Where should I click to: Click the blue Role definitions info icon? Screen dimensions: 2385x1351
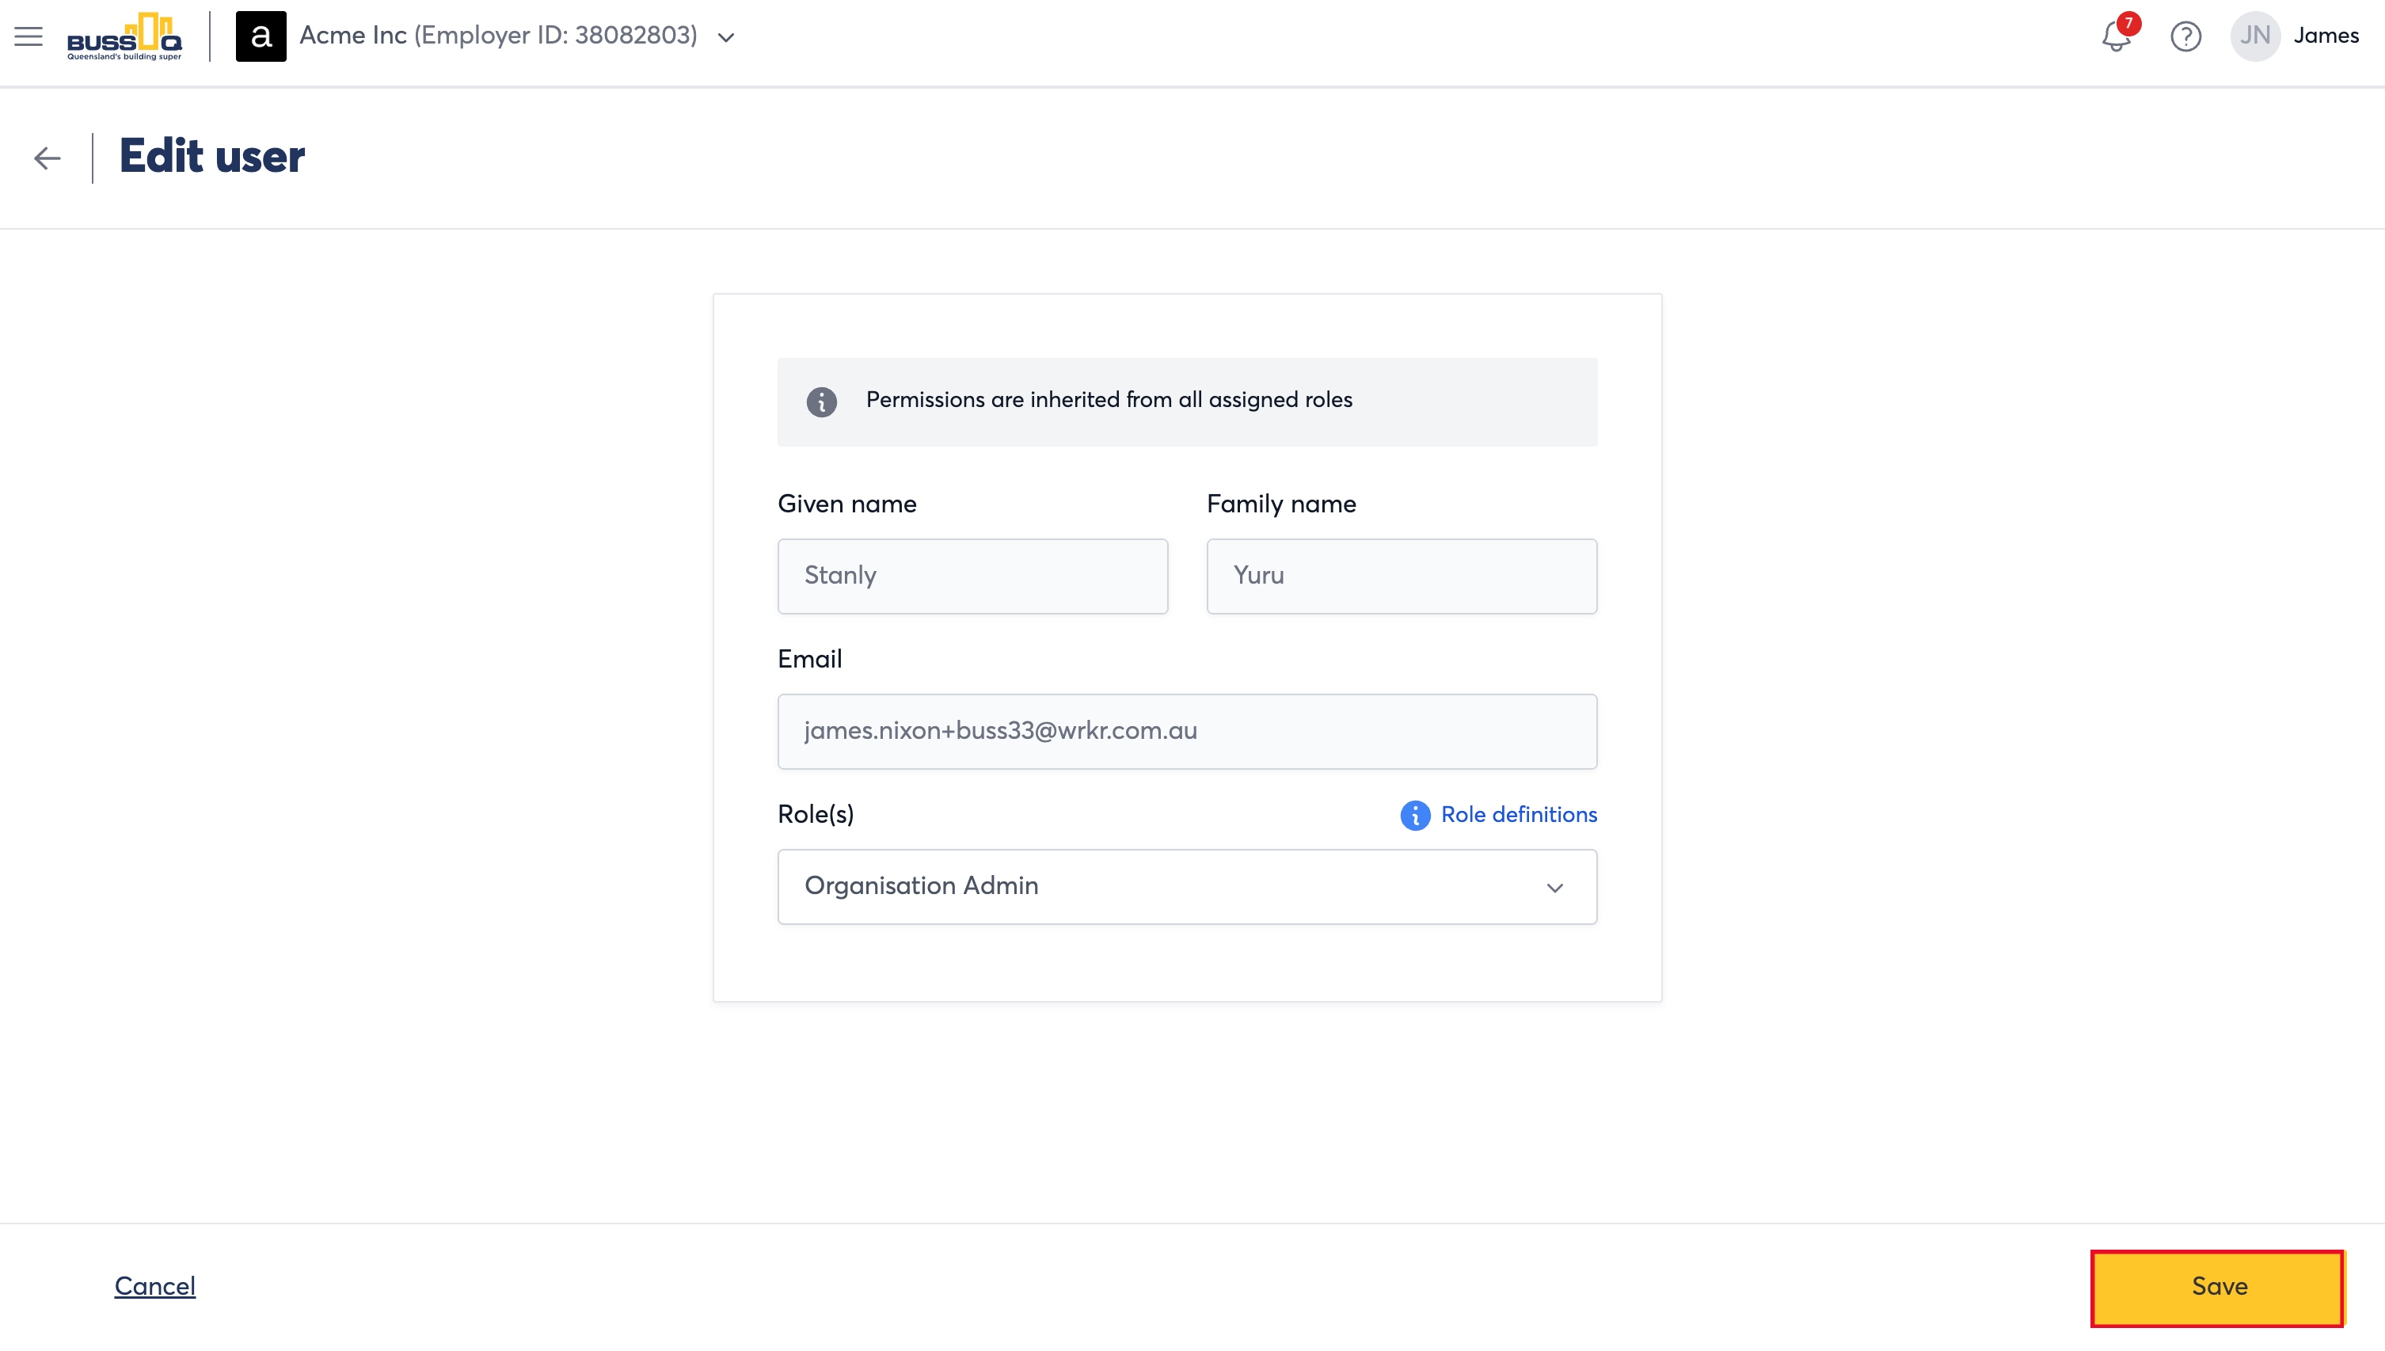click(1415, 815)
